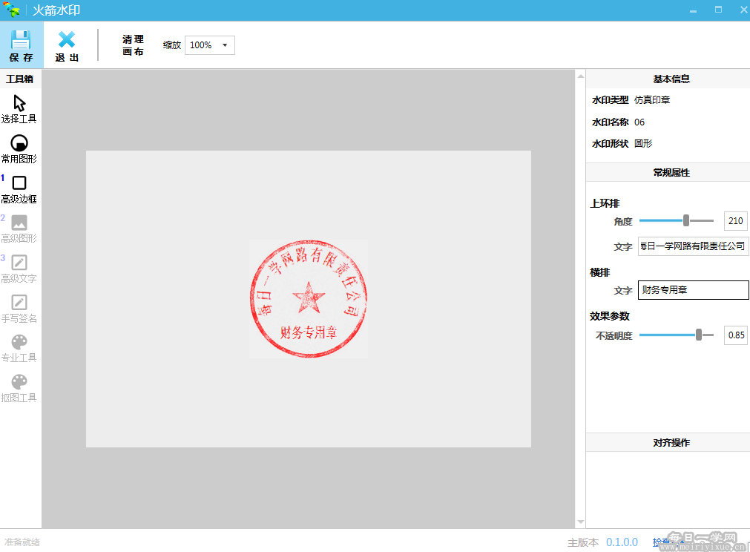Viewport: 750px width, 552px height.
Task: Edit the 横排 text field 财务专用章
Action: point(693,290)
